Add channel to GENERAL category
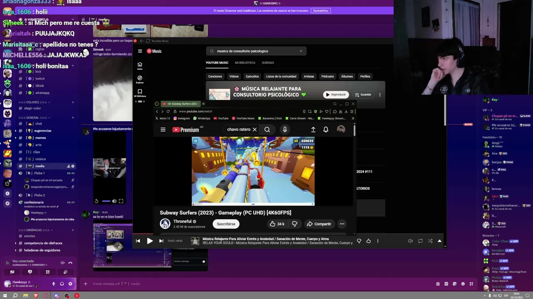The image size is (533, 299). tap(73, 118)
